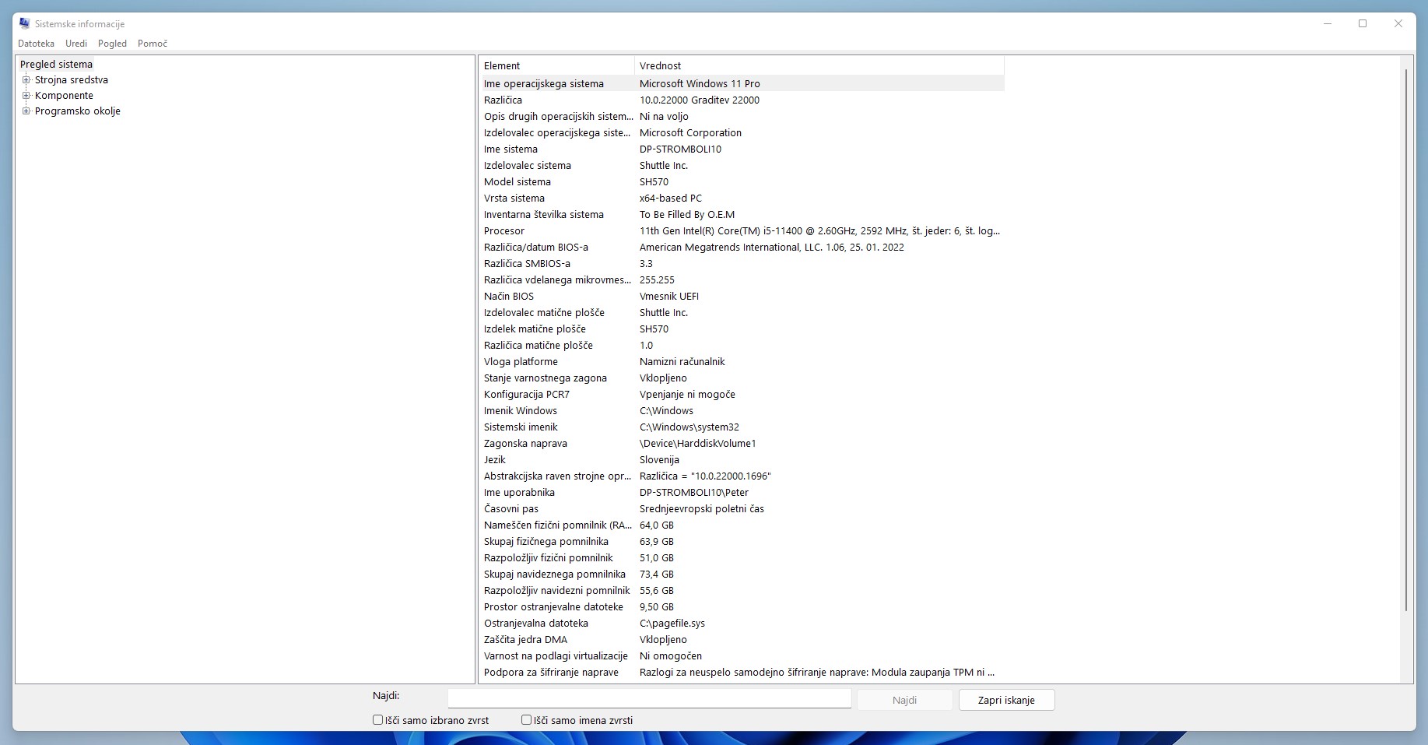Click the Najdi search button

click(x=904, y=700)
